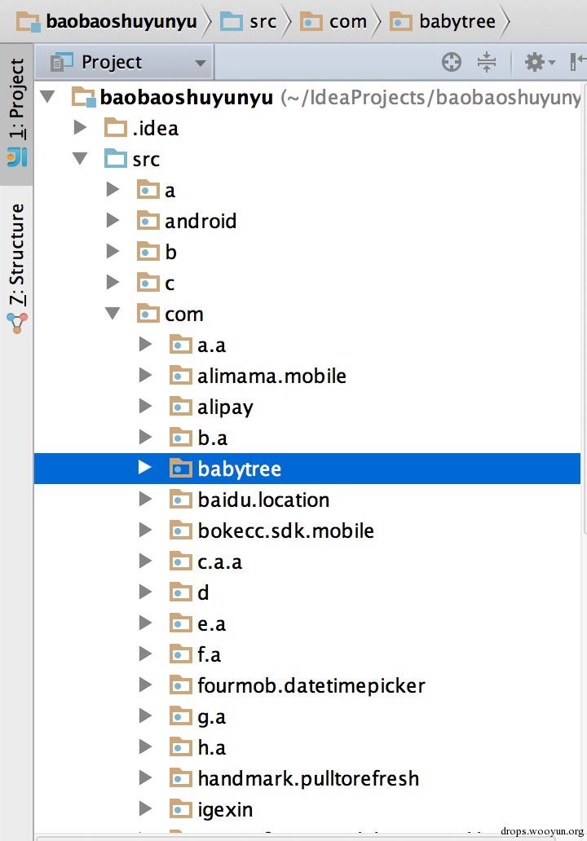
Task: Open the gear settings menu icon
Action: point(539,62)
